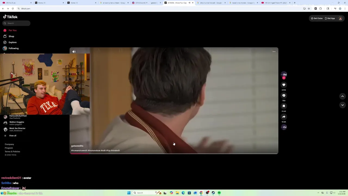Switch to is hasan piker citizen tab
The width and height of the screenshot is (348, 196).
coord(114,3)
